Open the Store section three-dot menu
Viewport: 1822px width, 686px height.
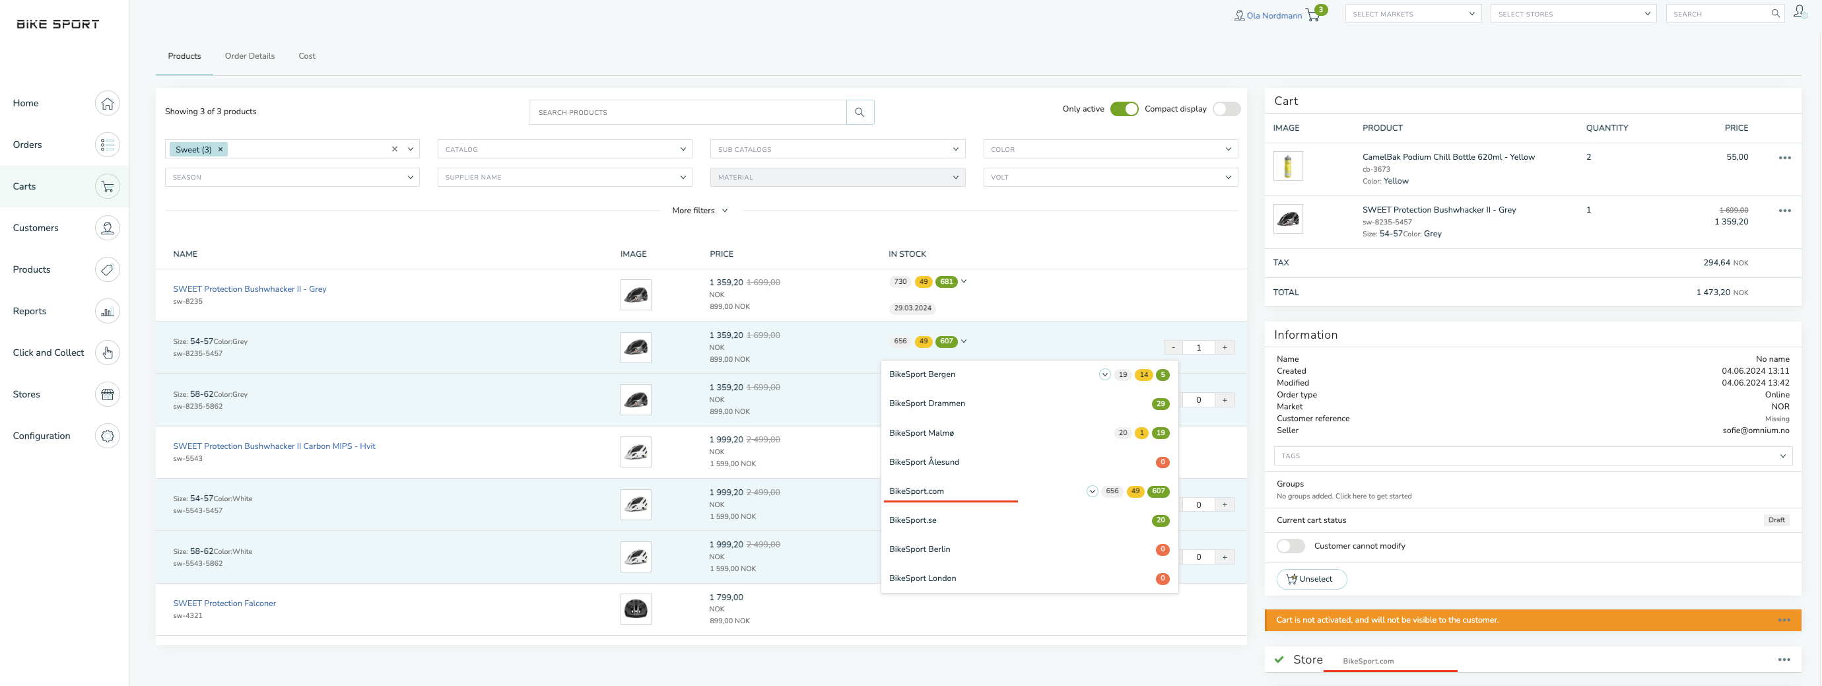(1784, 660)
